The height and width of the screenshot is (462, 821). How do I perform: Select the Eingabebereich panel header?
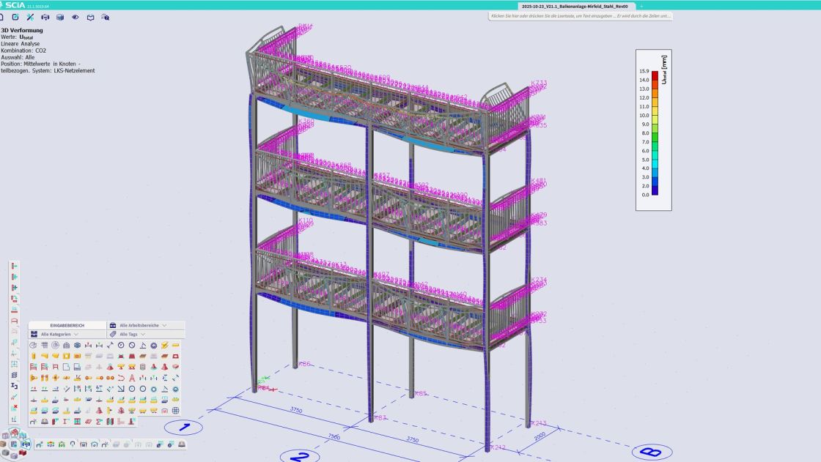click(x=67, y=325)
